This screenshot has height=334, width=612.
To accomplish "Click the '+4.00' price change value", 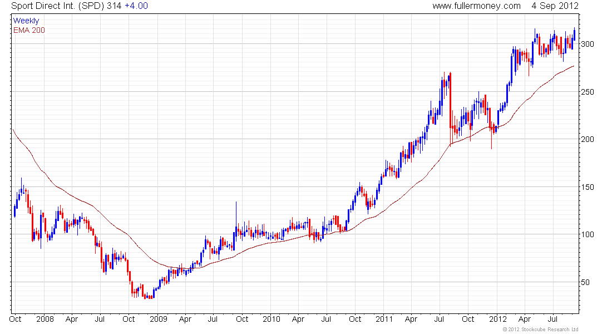I will click(136, 6).
